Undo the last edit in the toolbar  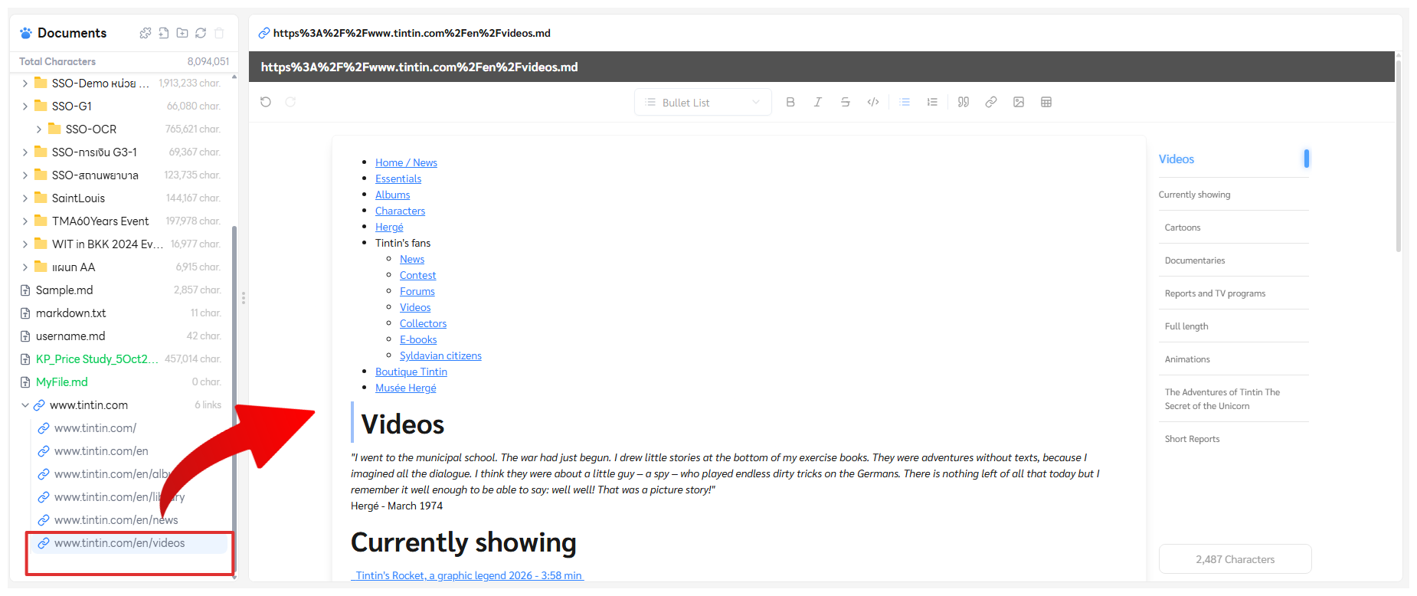tap(266, 102)
